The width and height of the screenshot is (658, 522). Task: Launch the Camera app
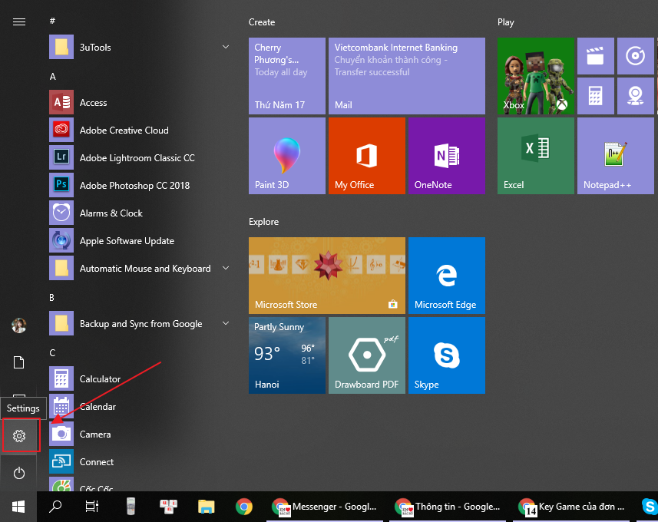tap(95, 434)
